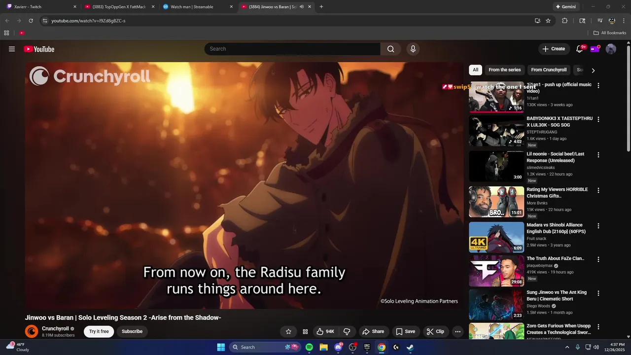Open File Explorer from the taskbar
The image size is (631, 355).
click(x=323, y=347)
